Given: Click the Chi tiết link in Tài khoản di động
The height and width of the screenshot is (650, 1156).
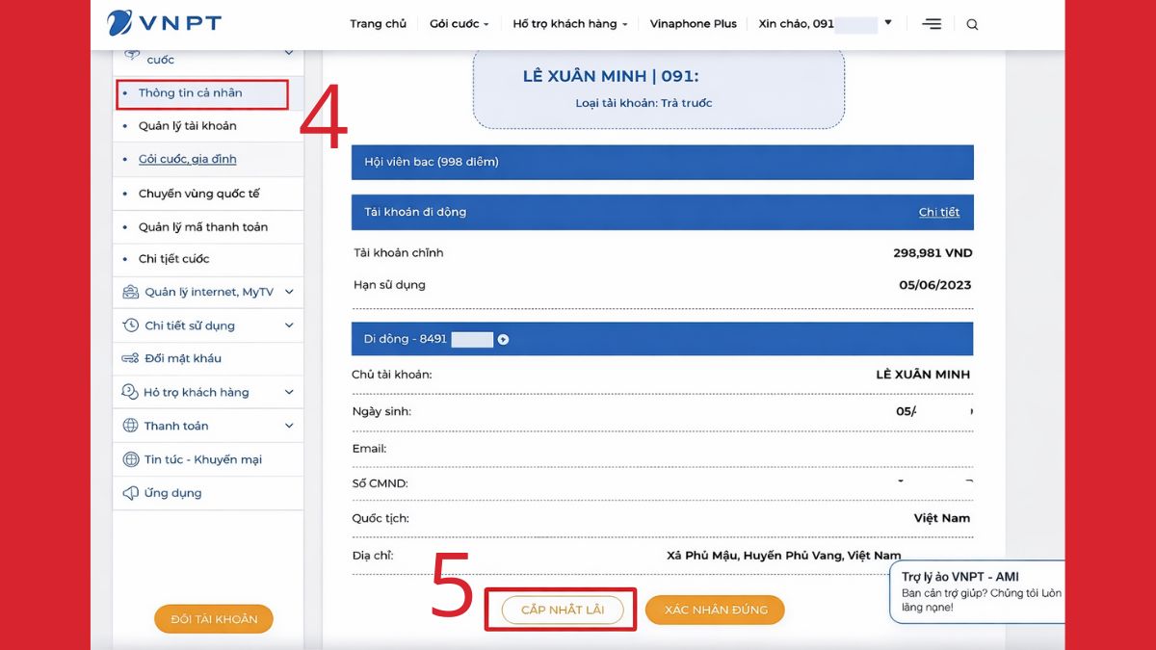Looking at the screenshot, I should pos(939,212).
